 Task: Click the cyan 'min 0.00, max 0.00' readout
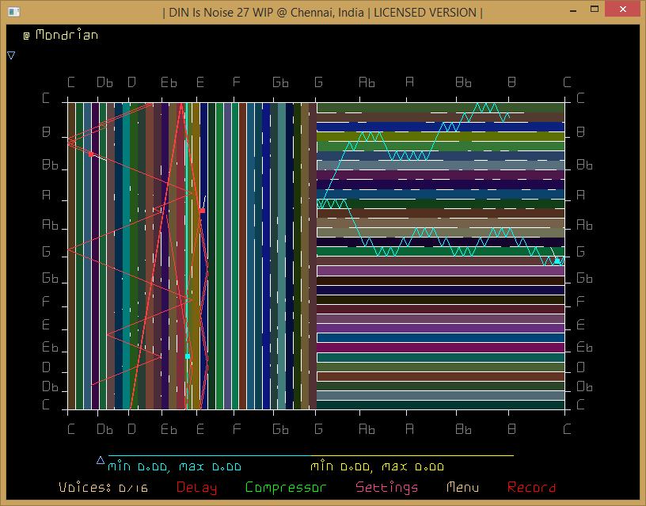(x=174, y=467)
